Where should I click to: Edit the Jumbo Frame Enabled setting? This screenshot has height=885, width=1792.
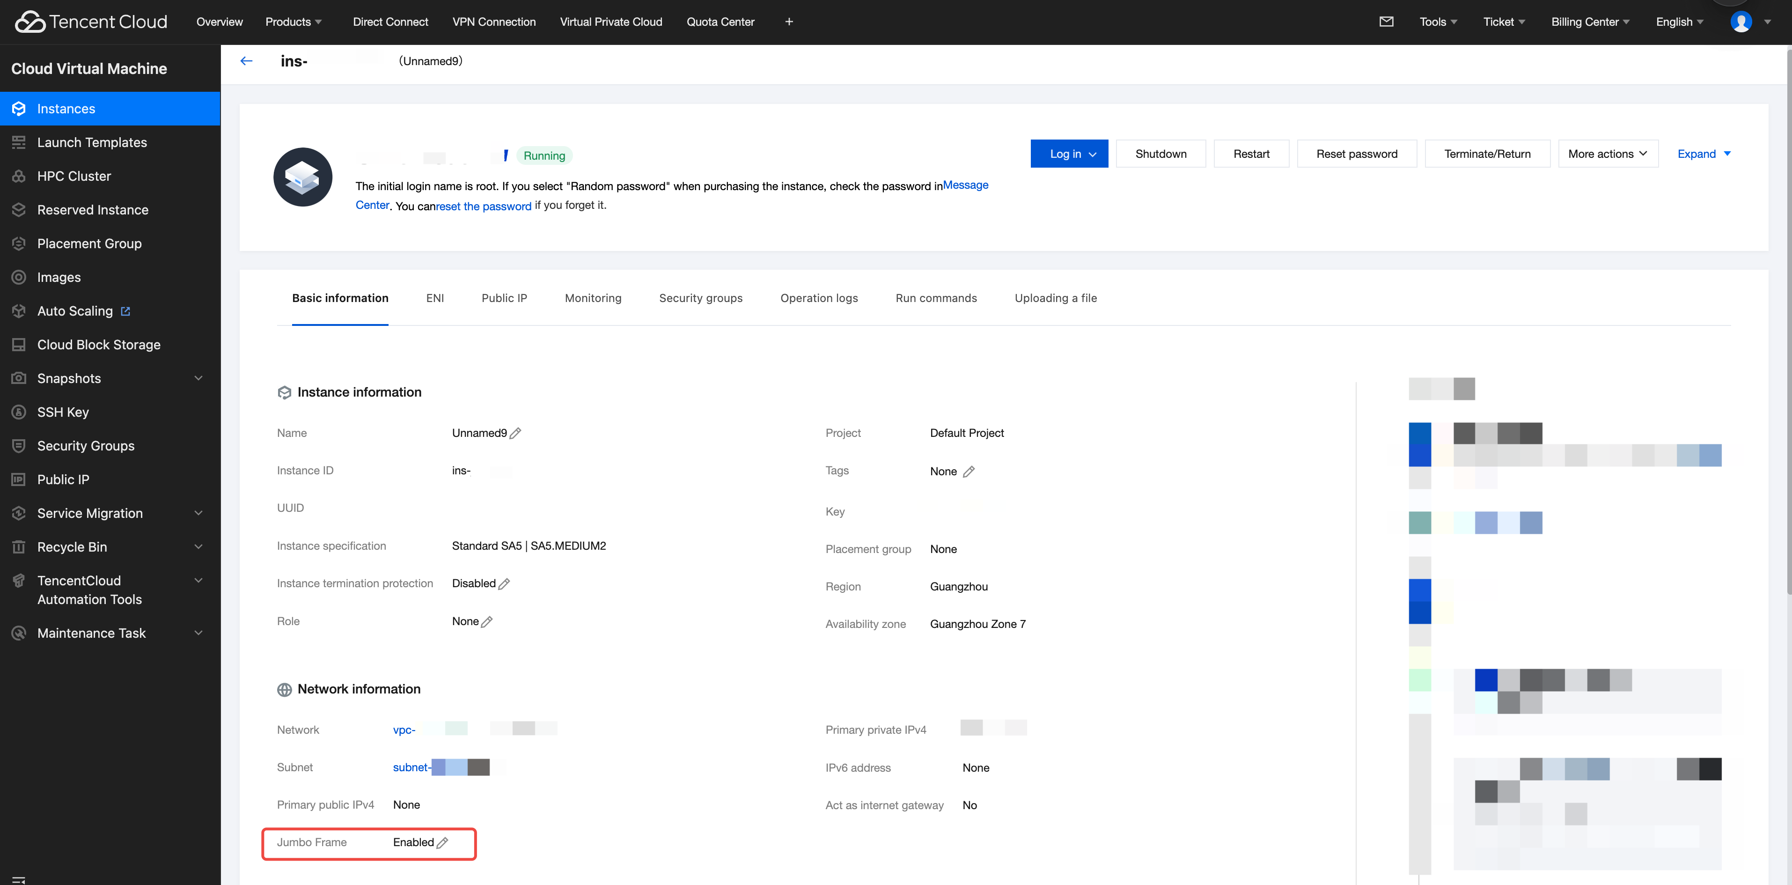click(x=442, y=842)
